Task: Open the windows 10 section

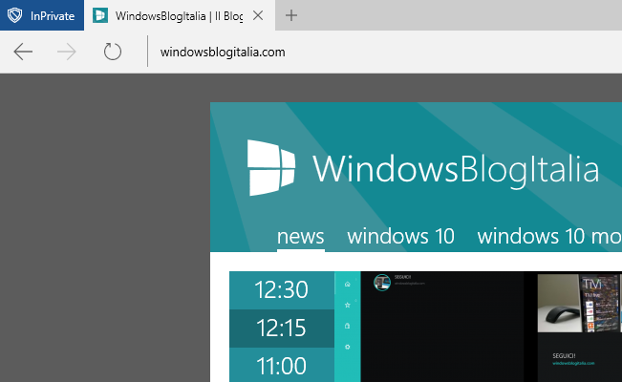Action: (400, 237)
